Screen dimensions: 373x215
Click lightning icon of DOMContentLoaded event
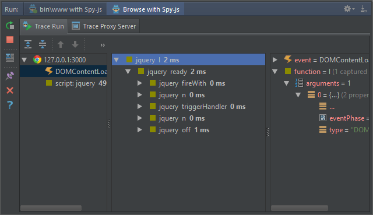click(x=49, y=71)
